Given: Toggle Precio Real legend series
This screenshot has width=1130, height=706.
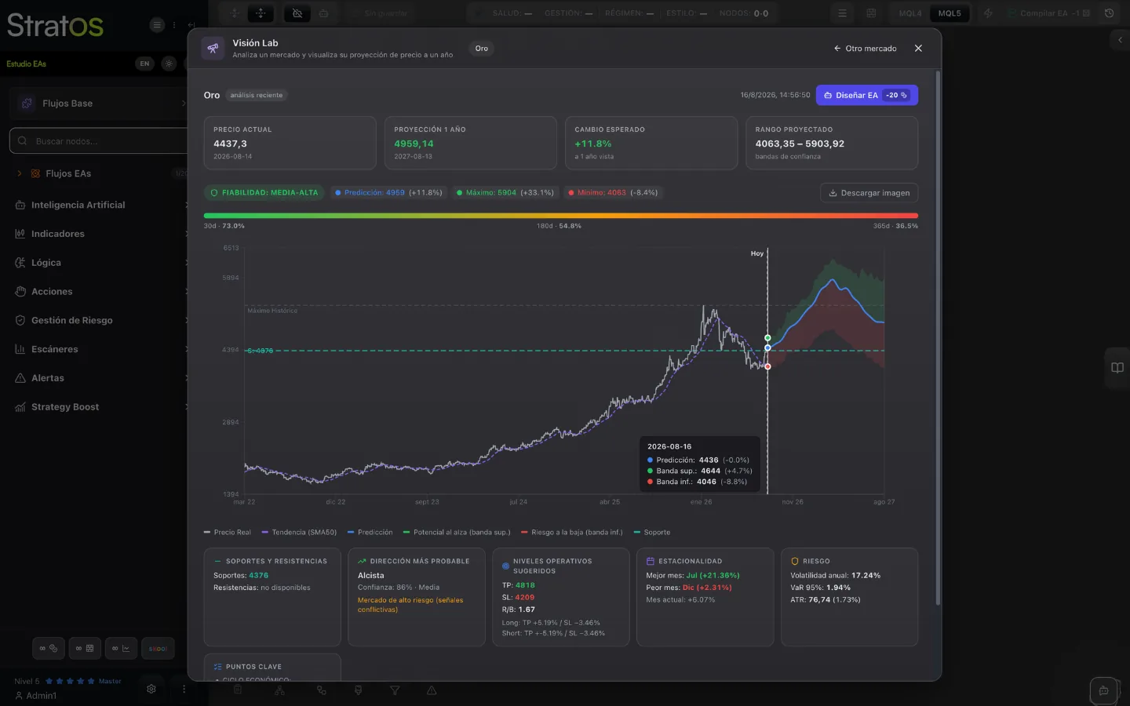Looking at the screenshot, I should pos(228,532).
